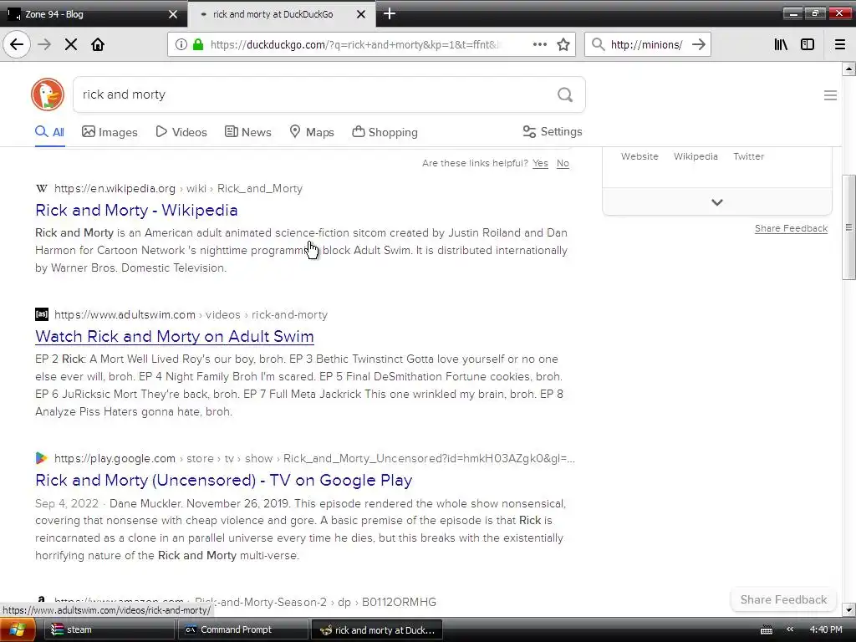Image resolution: width=856 pixels, height=642 pixels.
Task: Click the scrollbar up arrow
Action: [x=848, y=69]
